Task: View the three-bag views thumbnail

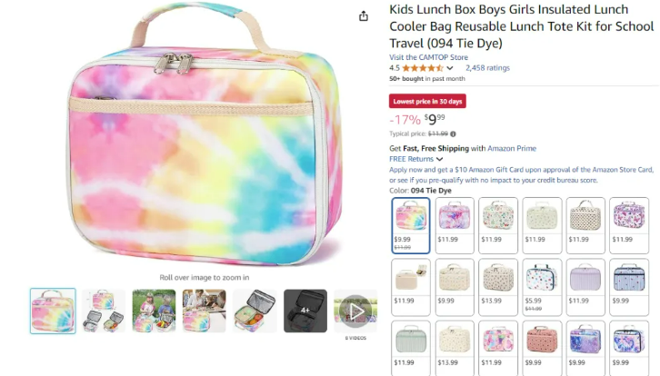Action: click(x=104, y=311)
